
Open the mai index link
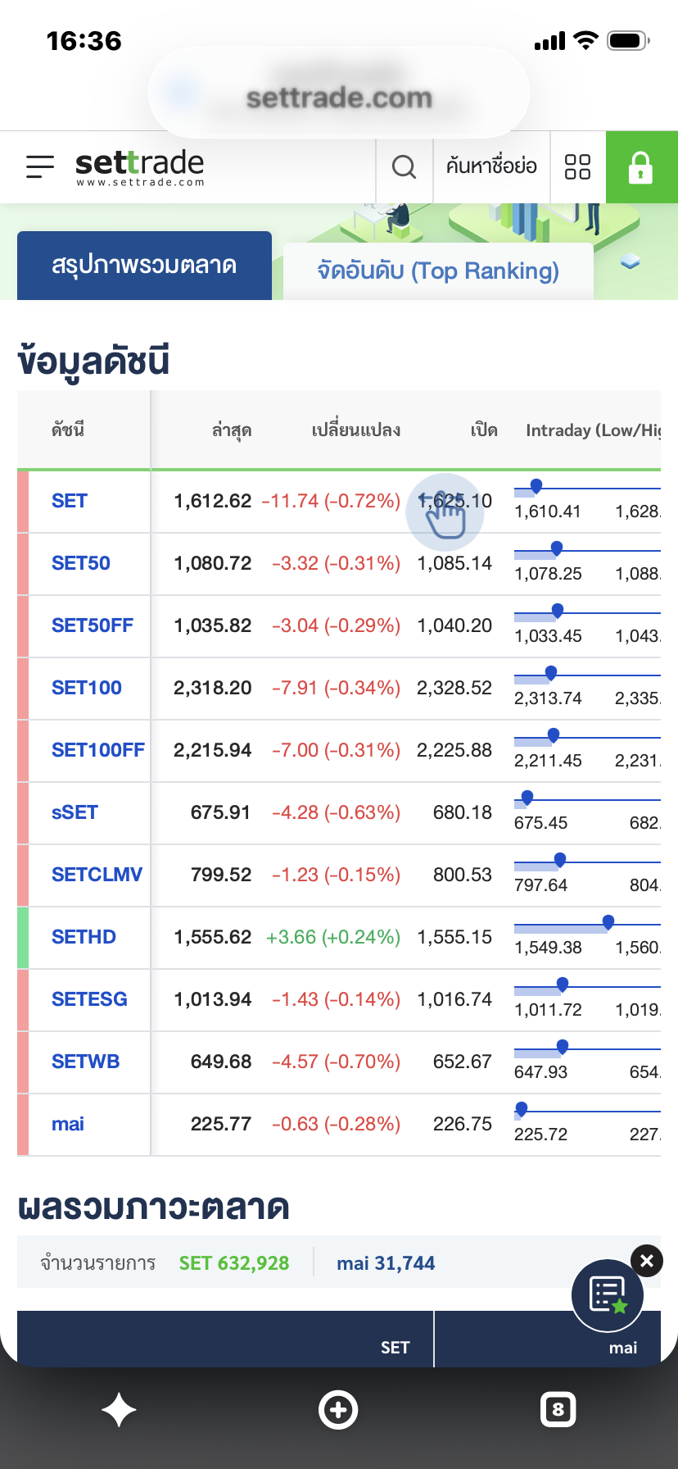(x=68, y=1124)
